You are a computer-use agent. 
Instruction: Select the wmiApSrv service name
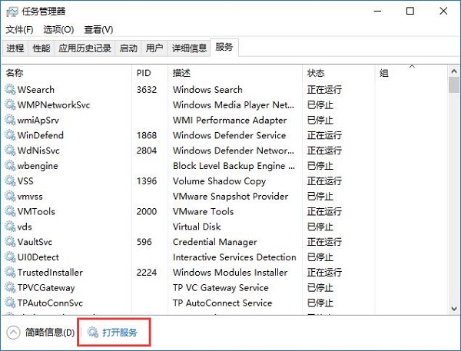point(38,120)
